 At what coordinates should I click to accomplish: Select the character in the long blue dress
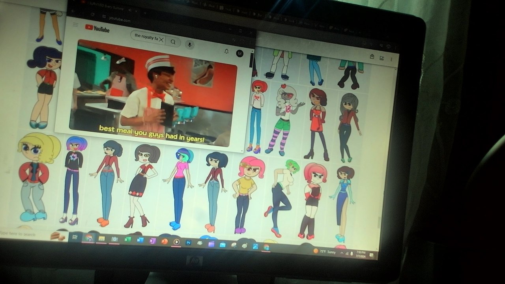343,204
